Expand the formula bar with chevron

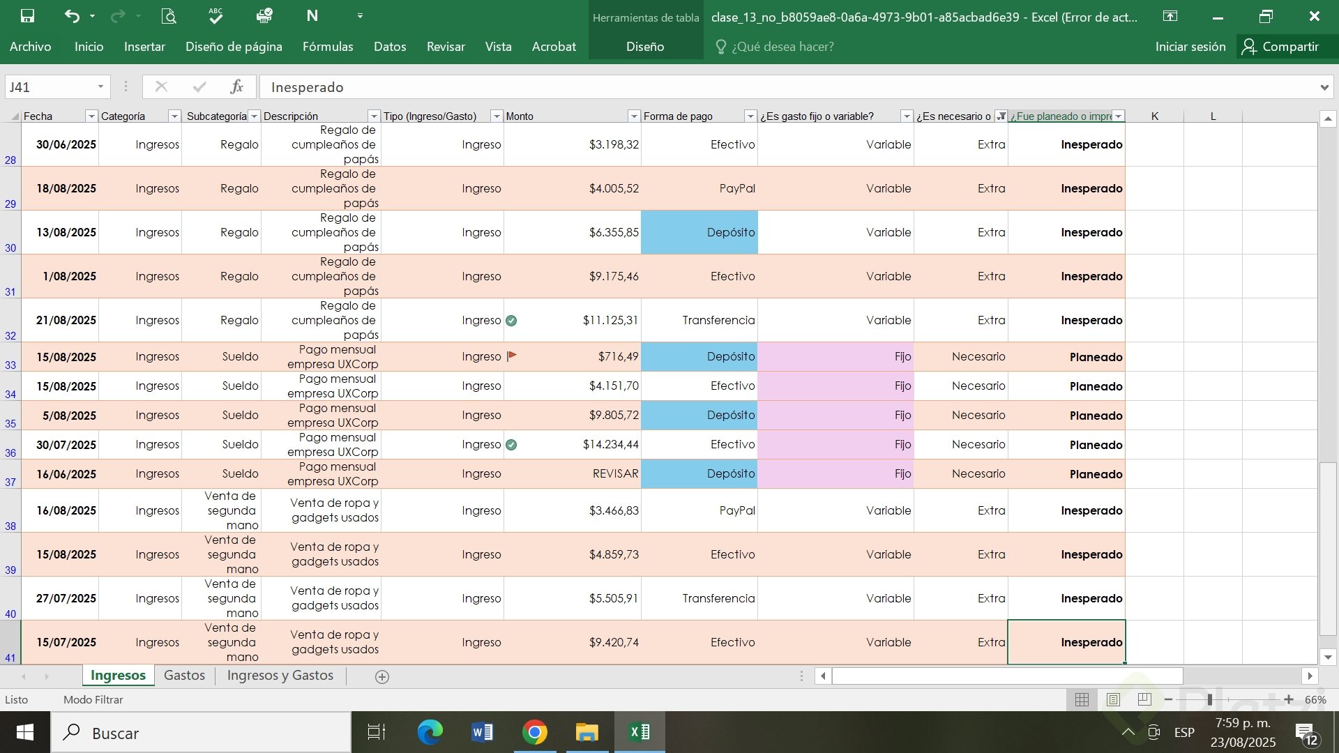[1324, 87]
